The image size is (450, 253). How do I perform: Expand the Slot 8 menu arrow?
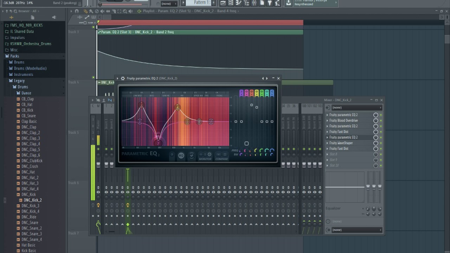coord(327,154)
